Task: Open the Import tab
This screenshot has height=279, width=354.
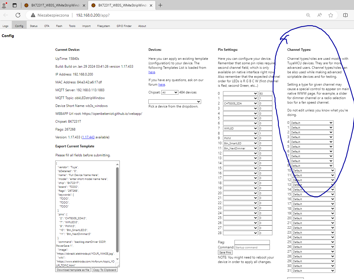Action: click(86, 26)
